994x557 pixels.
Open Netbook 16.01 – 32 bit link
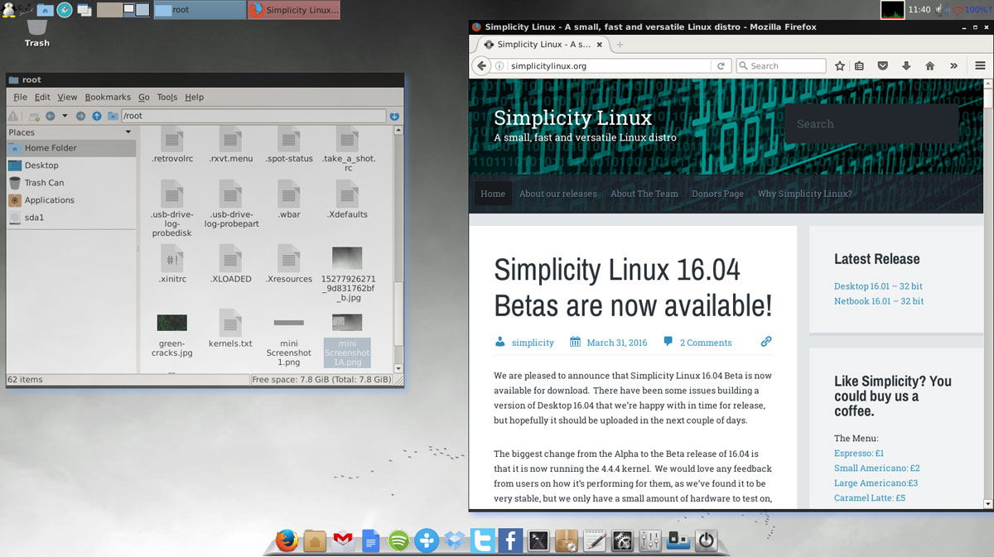coord(879,301)
